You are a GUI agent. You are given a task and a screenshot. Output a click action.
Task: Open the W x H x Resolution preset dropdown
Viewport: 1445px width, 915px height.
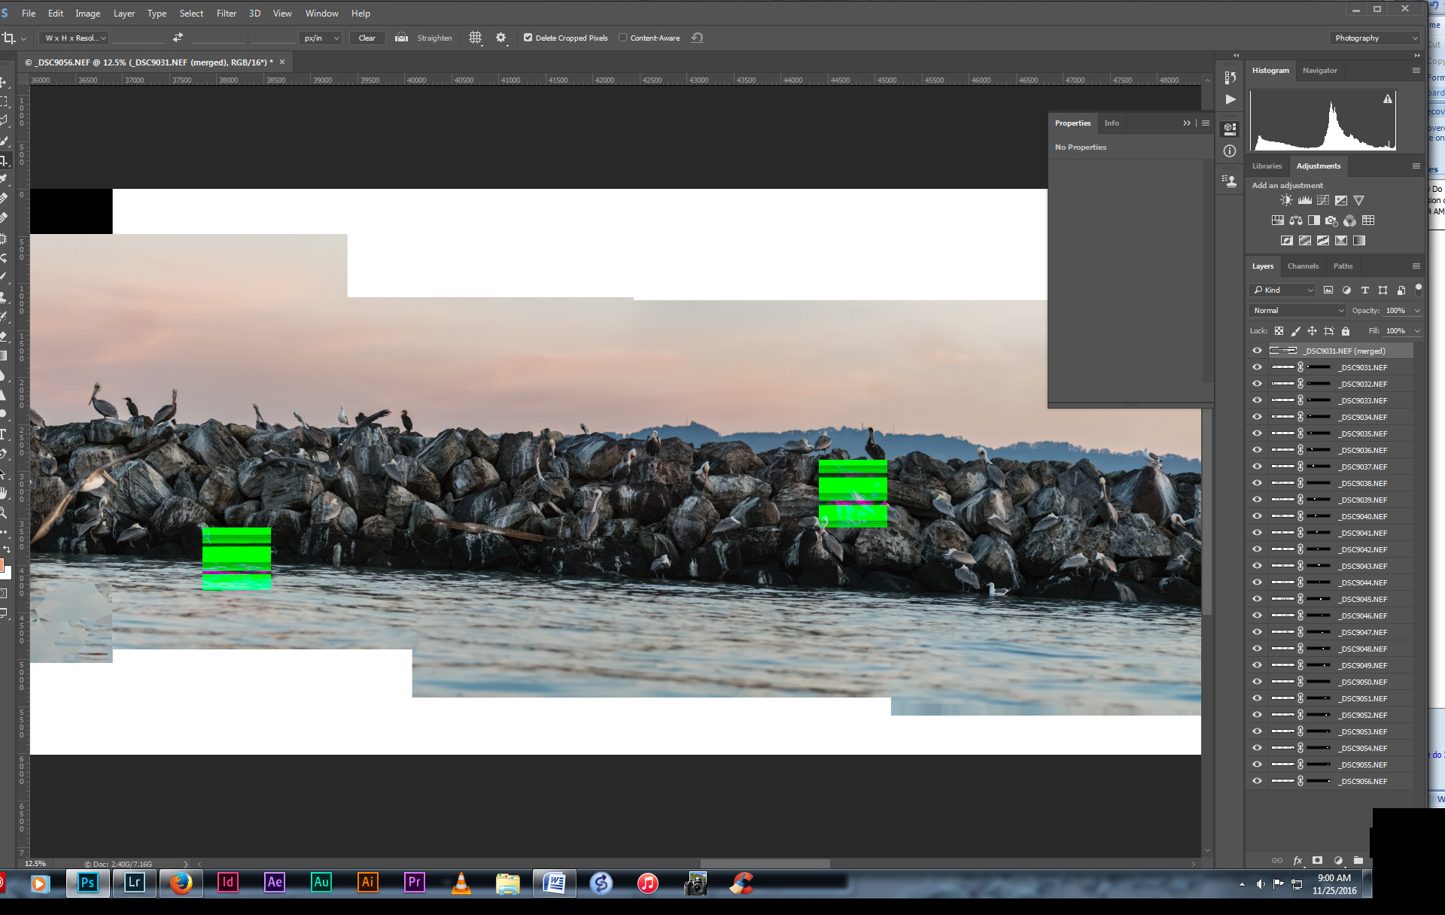click(x=75, y=38)
